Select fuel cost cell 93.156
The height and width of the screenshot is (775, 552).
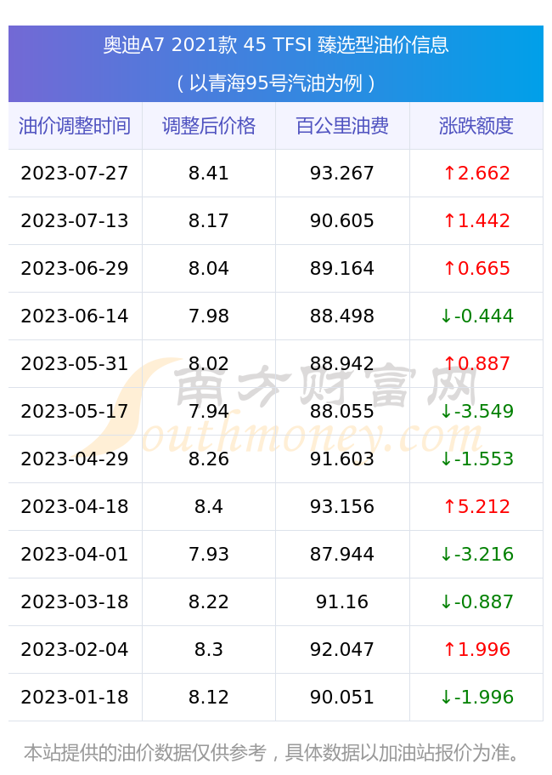point(342,507)
